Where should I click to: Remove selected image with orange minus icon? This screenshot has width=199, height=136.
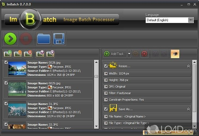tap(18, 54)
